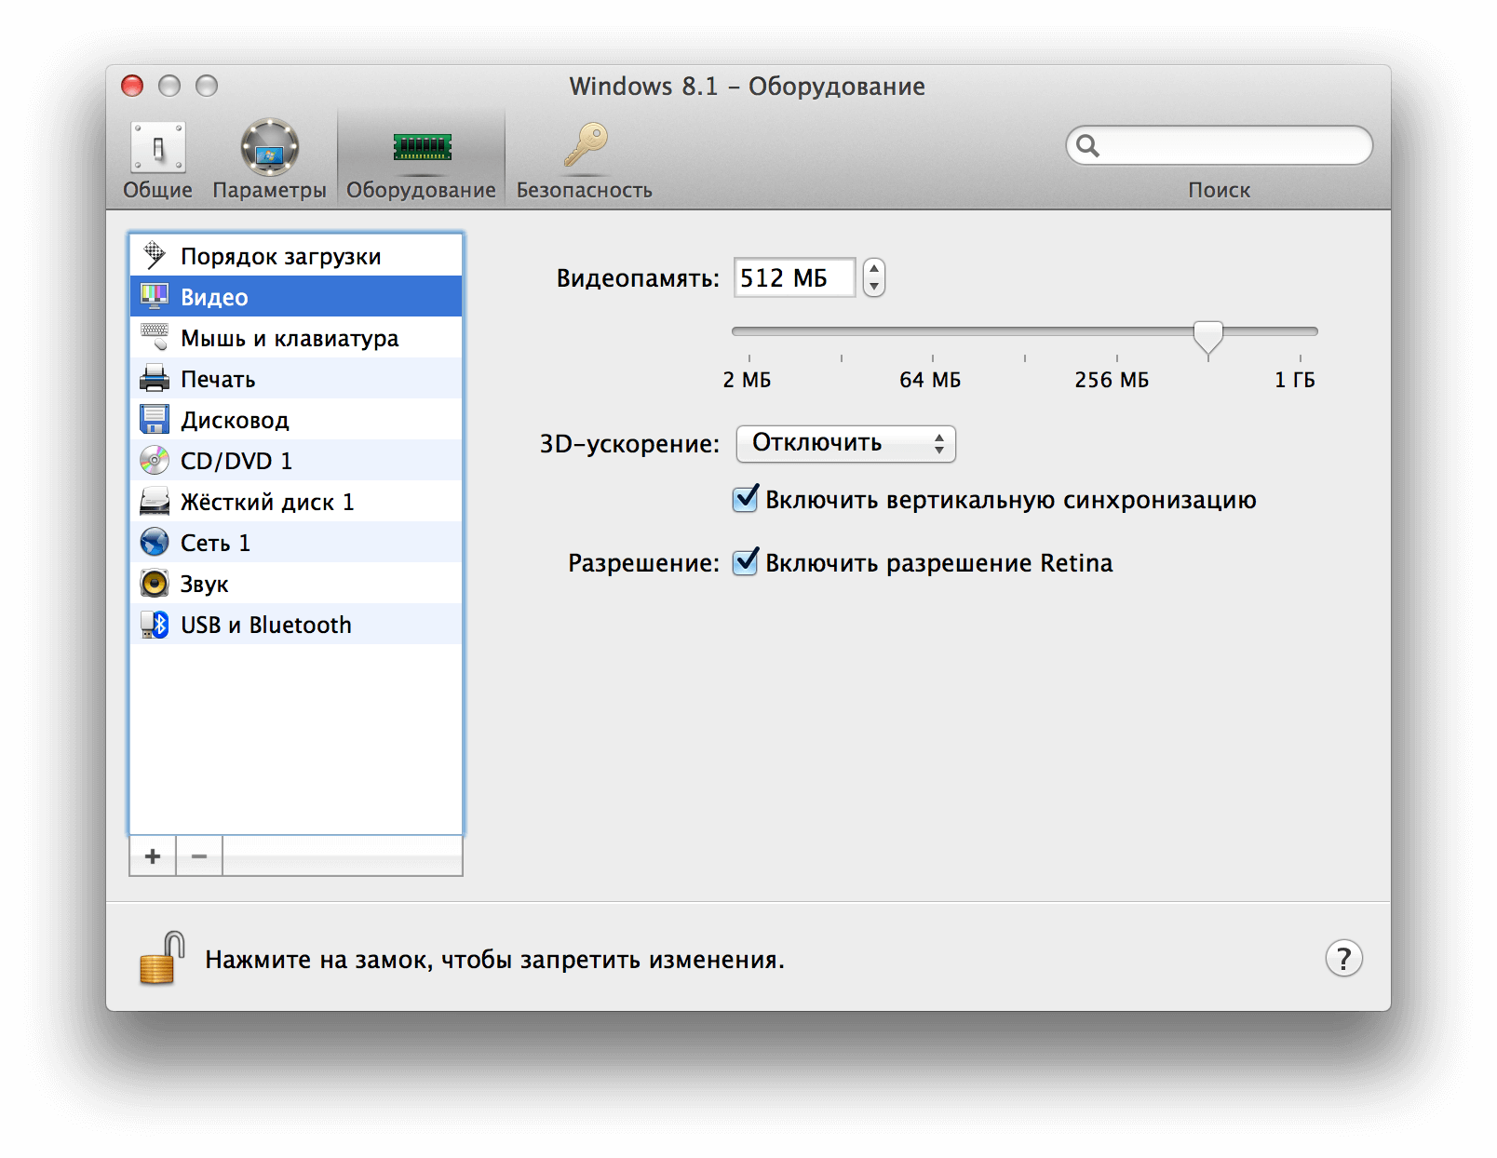Add a device with the plus button

tap(153, 855)
